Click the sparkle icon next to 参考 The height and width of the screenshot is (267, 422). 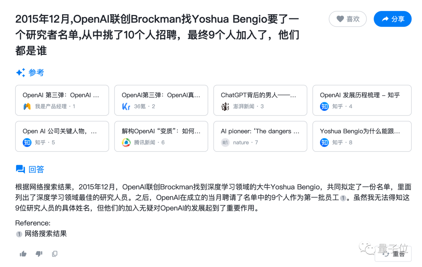(21, 72)
